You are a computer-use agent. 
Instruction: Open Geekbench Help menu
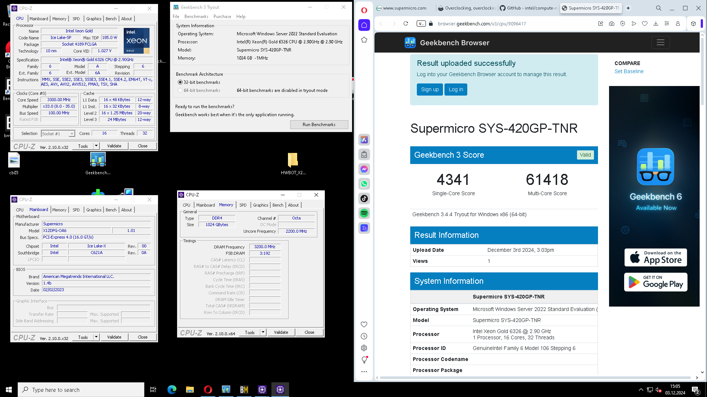pyautogui.click(x=241, y=17)
